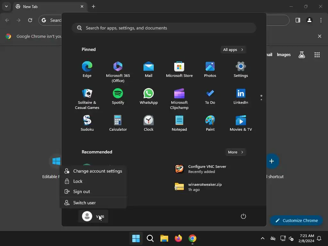The width and height of the screenshot is (328, 246).
Task: Open Notepad from pinned apps
Action: coord(179,123)
